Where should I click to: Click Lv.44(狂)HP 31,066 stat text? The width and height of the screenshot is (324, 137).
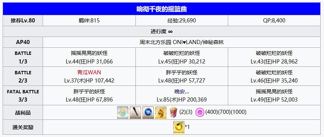pos(89,62)
